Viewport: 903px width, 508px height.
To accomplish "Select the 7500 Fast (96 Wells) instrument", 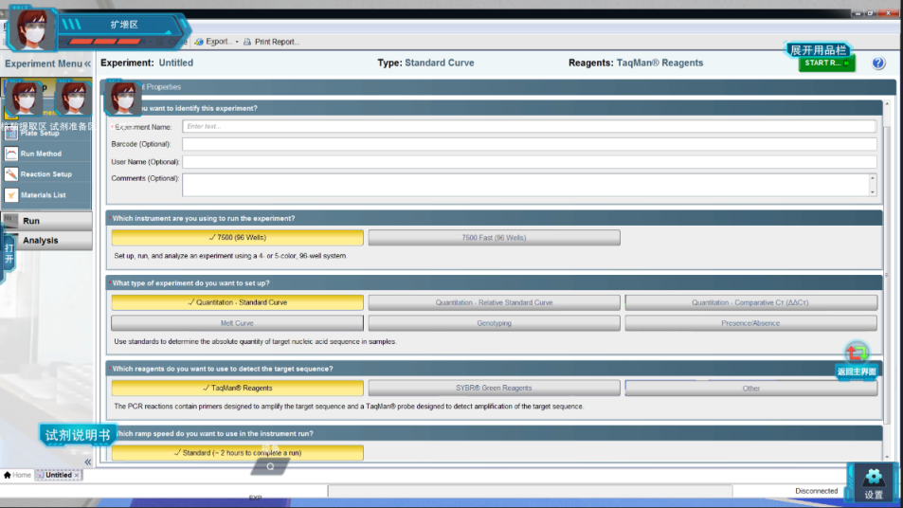I will point(494,238).
